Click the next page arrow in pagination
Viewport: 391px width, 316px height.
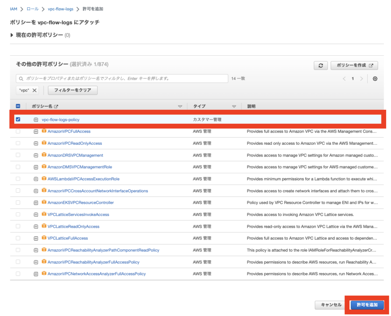tap(362, 78)
